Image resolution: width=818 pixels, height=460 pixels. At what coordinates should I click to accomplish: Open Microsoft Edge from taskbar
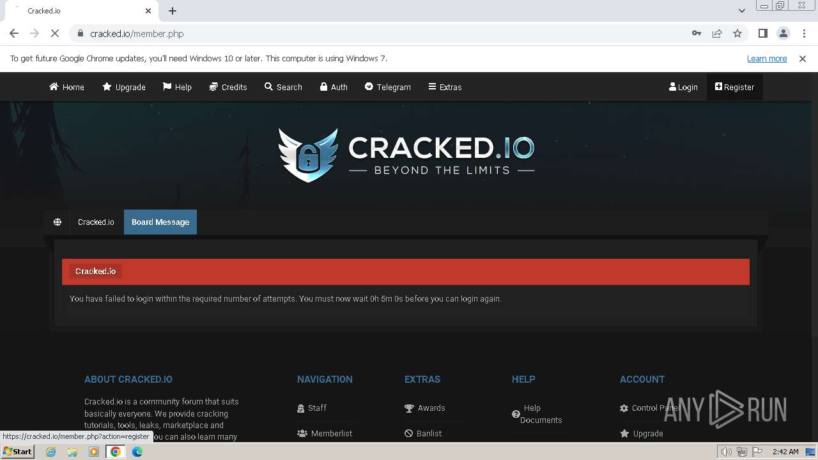click(137, 452)
